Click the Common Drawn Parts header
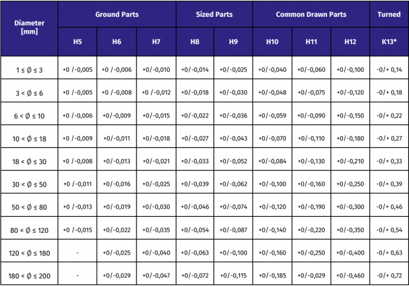The width and height of the screenshot is (409, 287). [311, 14]
